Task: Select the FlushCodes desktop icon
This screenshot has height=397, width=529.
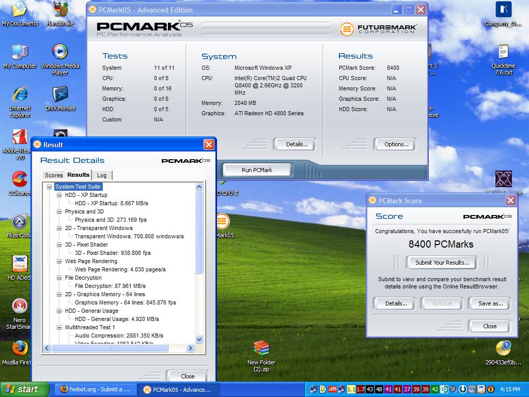Action: [19, 226]
